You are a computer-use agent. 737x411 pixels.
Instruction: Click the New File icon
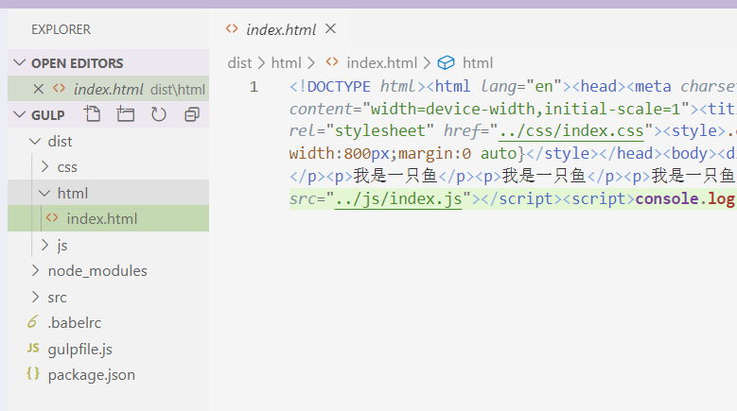pos(92,114)
